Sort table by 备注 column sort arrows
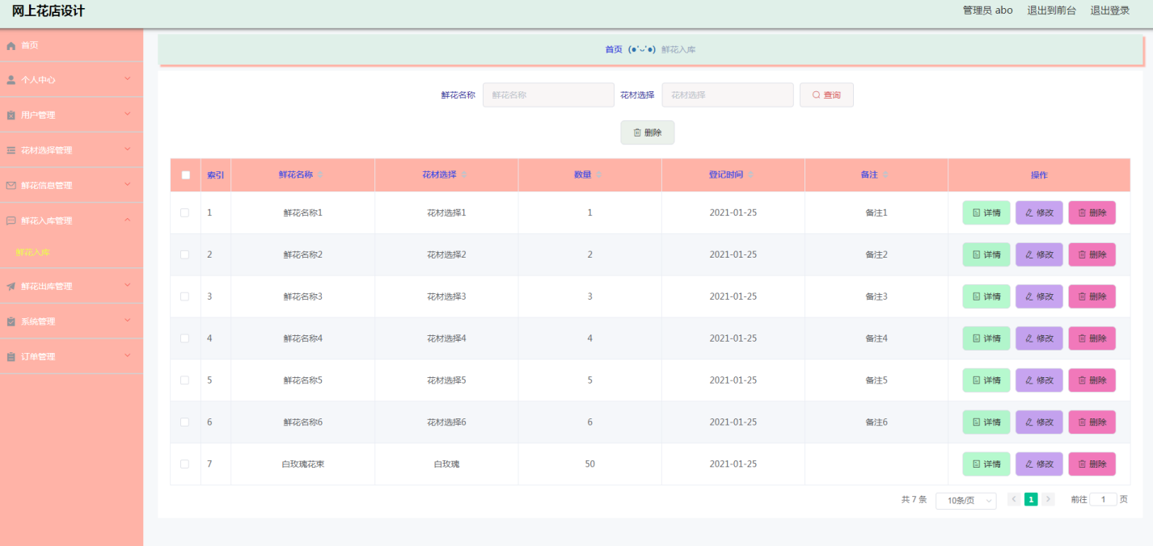The height and width of the screenshot is (546, 1153). click(885, 174)
